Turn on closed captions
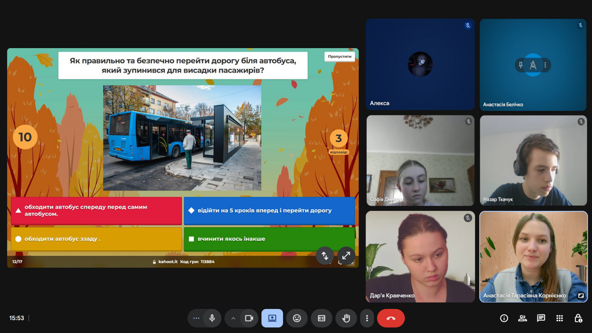Image resolution: width=592 pixels, height=333 pixels. (x=322, y=318)
